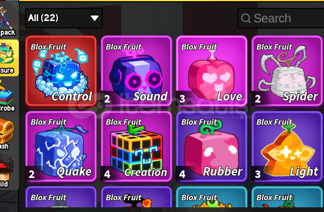
Task: Expand filter list via white arrow
Action: (x=95, y=18)
